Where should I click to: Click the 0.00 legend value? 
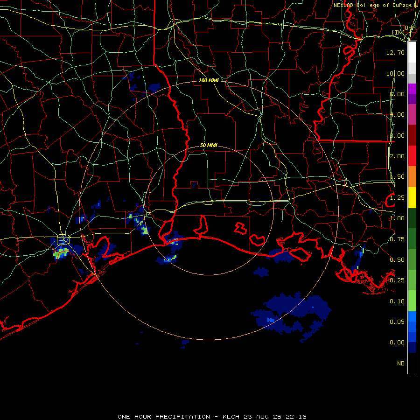(x=397, y=343)
